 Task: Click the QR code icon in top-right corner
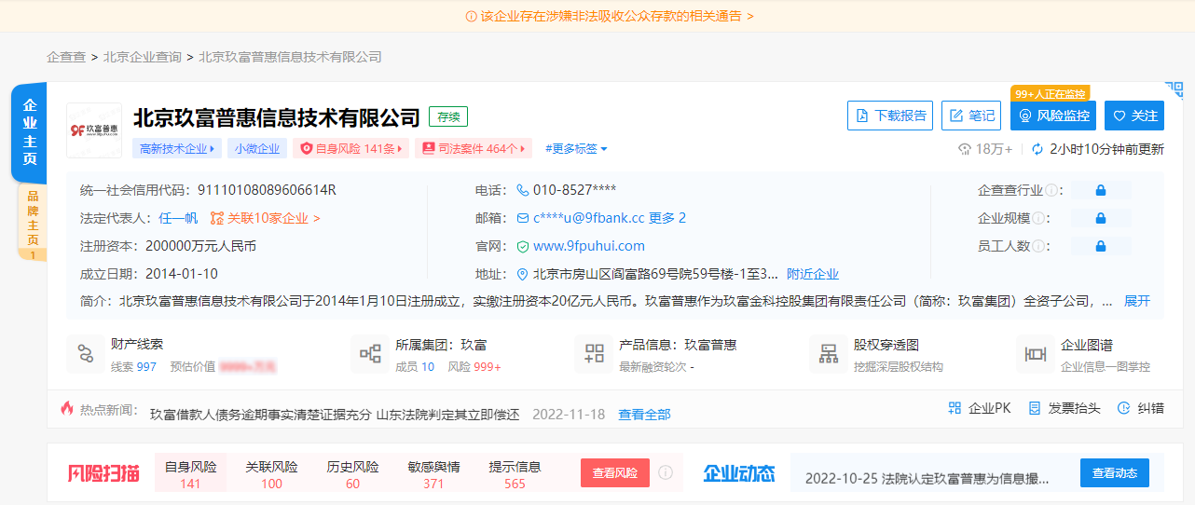click(x=1174, y=89)
